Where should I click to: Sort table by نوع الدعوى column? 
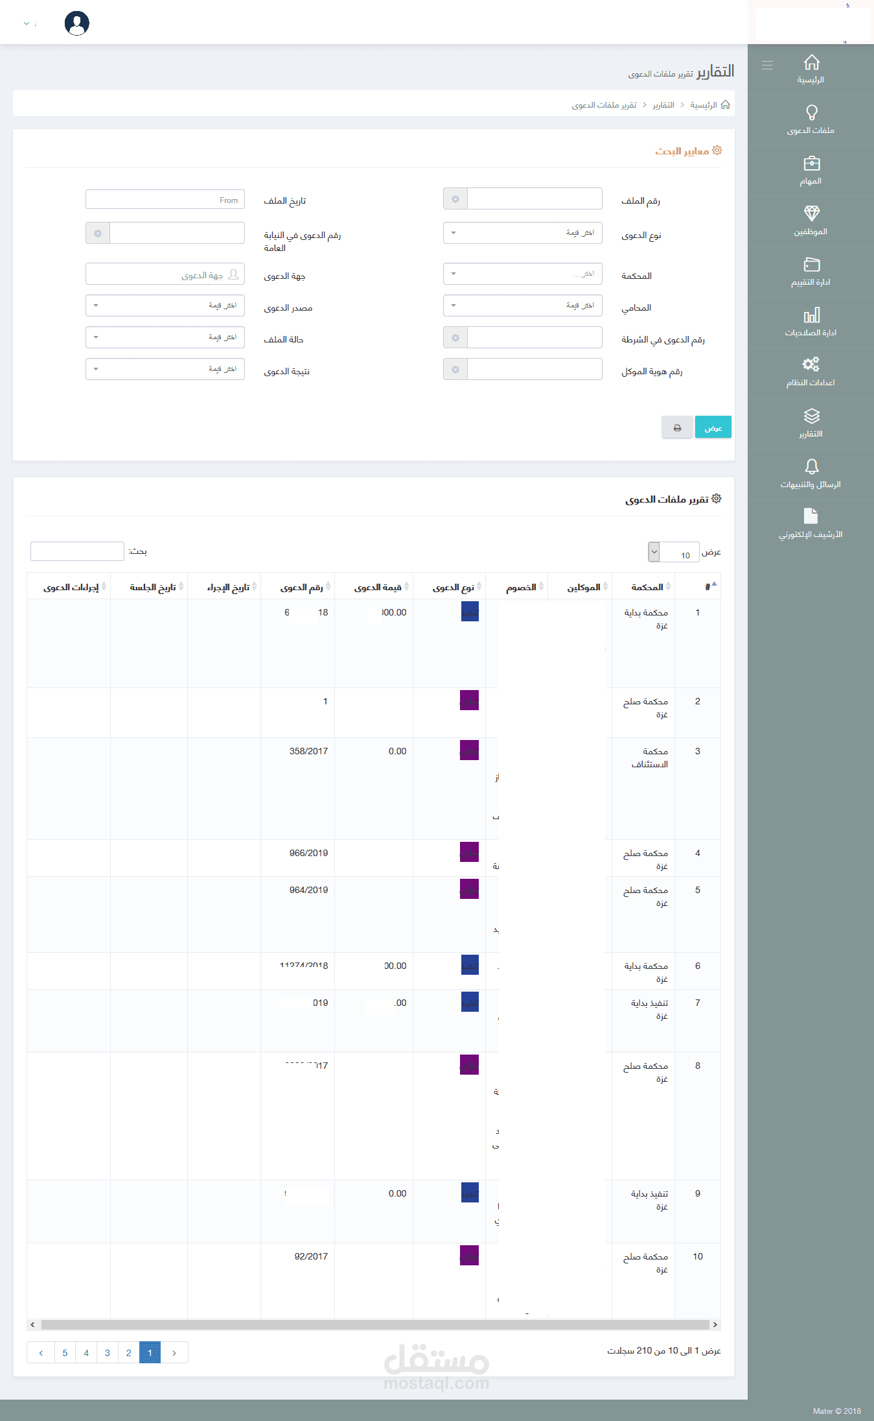click(450, 586)
